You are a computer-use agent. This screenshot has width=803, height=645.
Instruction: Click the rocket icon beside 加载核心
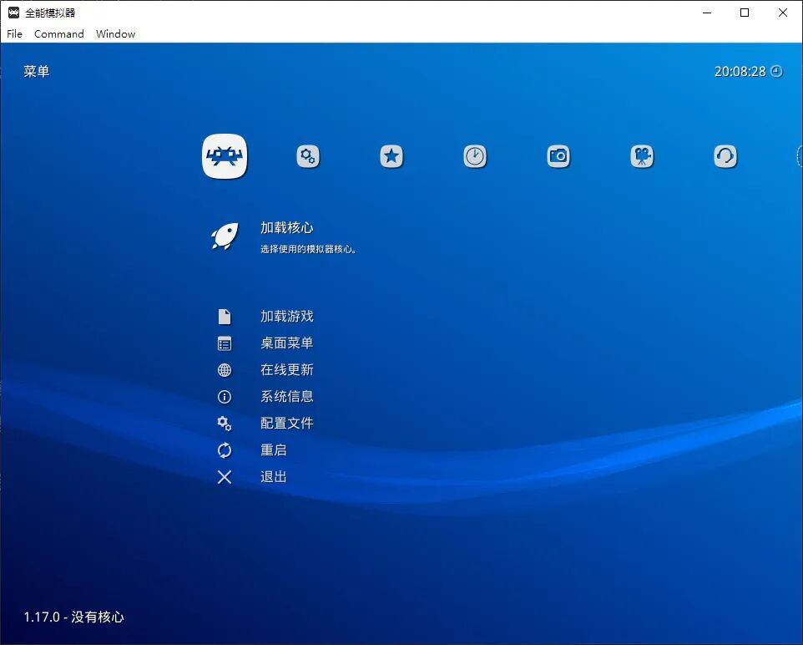tap(224, 235)
